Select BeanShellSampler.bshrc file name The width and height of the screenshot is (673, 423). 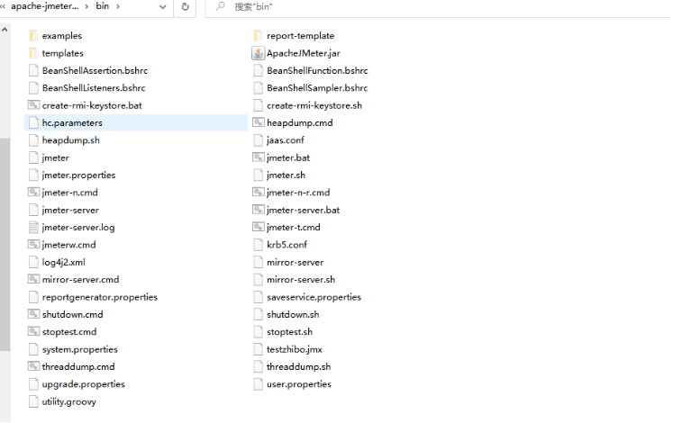pyautogui.click(x=317, y=88)
